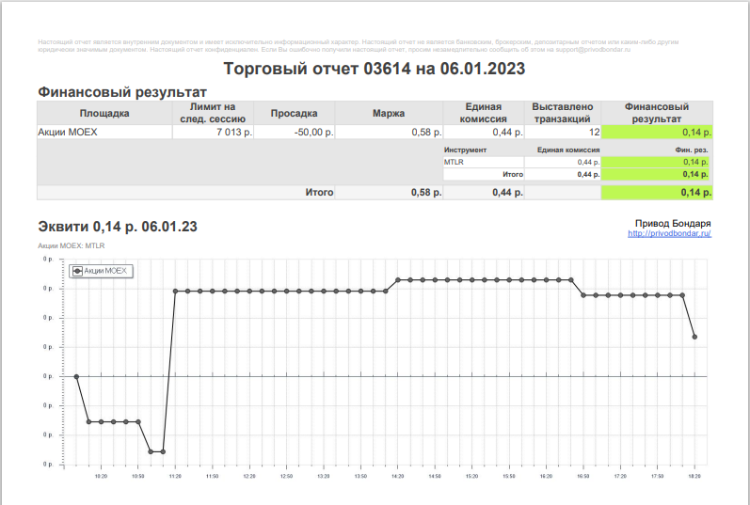750x505 pixels.
Task: Select the 'Финансовый результат' section heading
Action: pyautogui.click(x=122, y=92)
